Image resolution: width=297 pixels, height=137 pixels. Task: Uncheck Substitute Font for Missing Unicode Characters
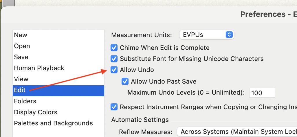click(x=114, y=59)
